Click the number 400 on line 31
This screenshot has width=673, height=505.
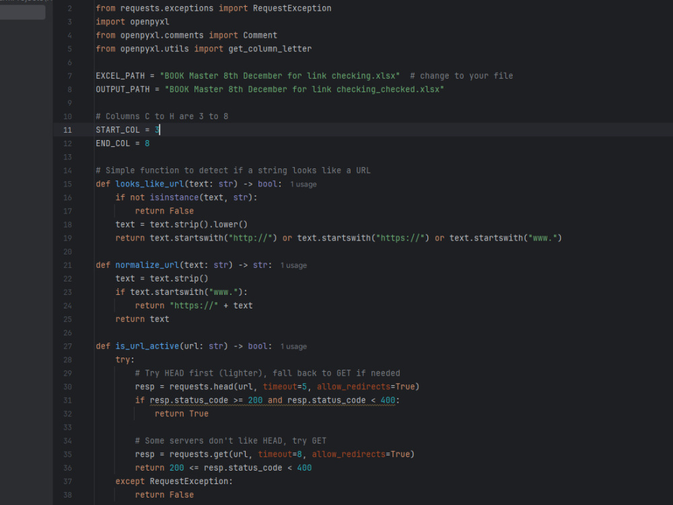[x=388, y=401]
